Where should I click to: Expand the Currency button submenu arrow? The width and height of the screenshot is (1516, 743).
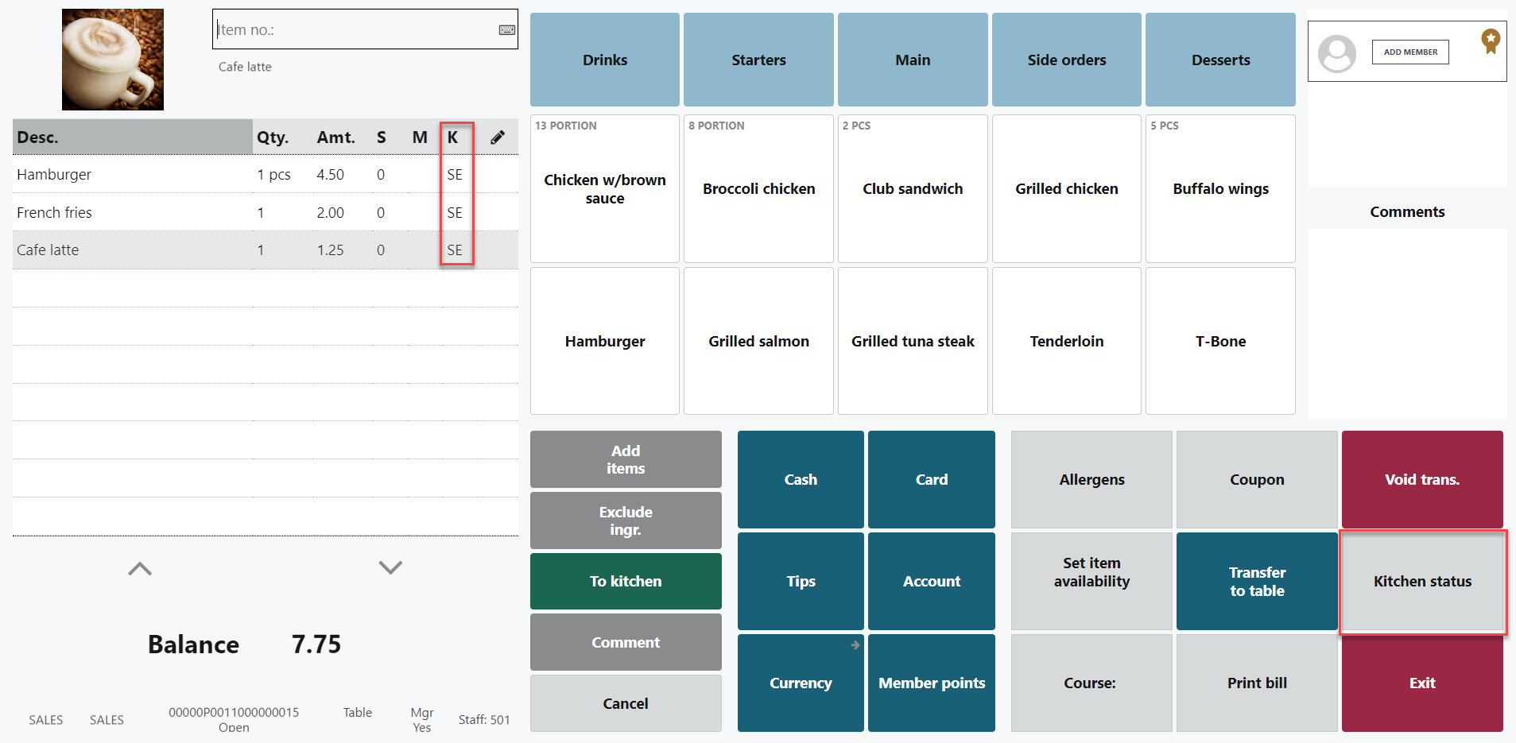855,644
